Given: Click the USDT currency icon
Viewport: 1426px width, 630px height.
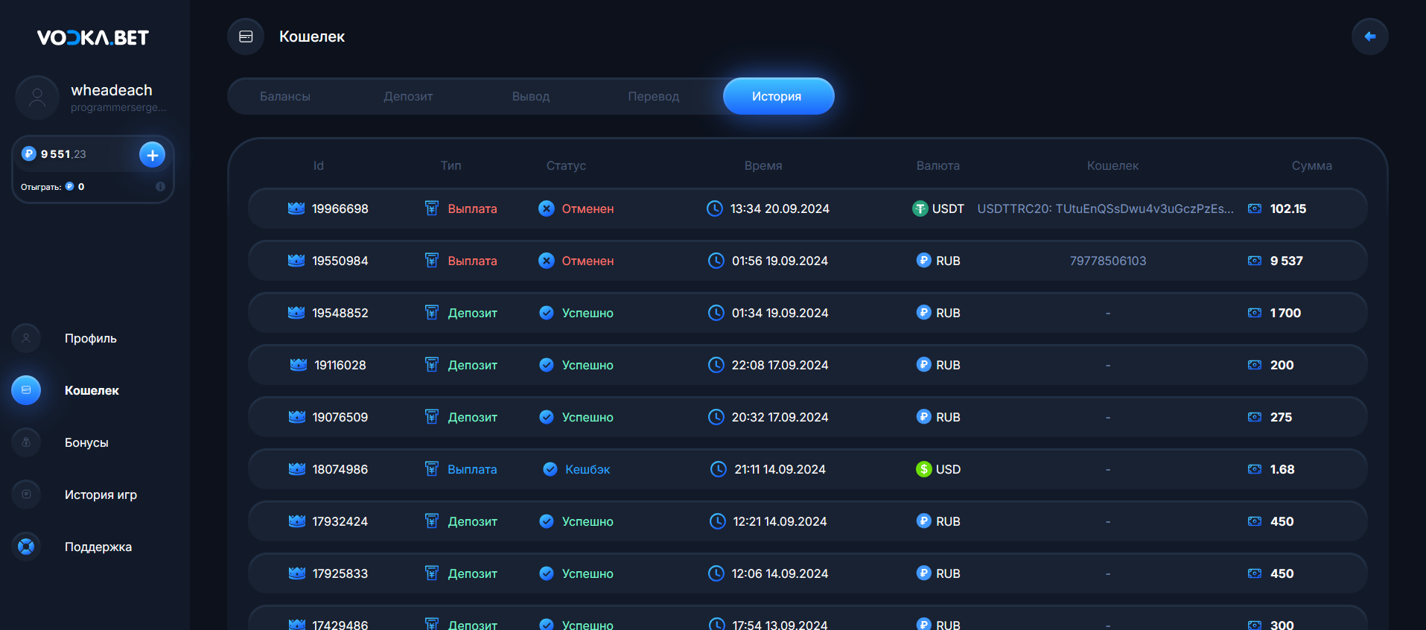Looking at the screenshot, I should tap(920, 209).
